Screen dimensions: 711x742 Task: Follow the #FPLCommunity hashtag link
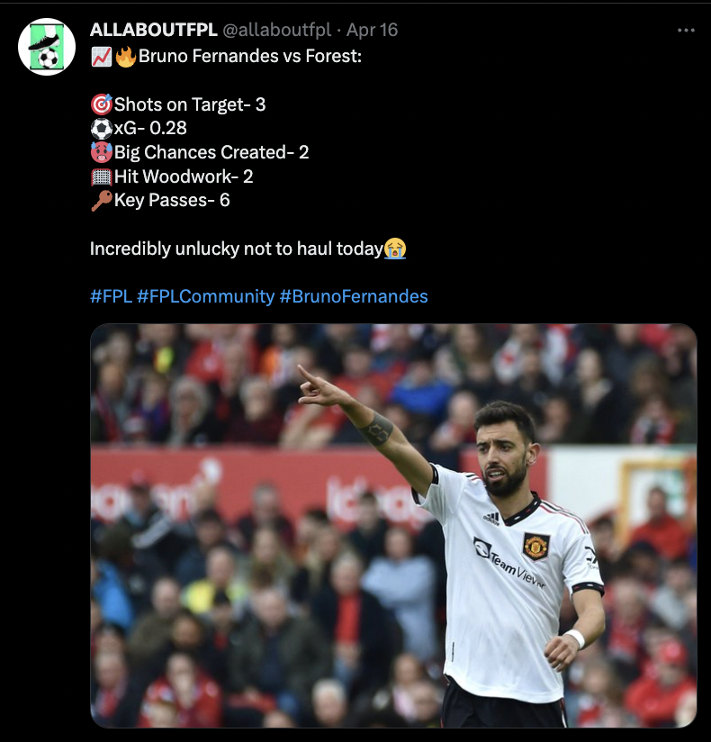point(205,296)
